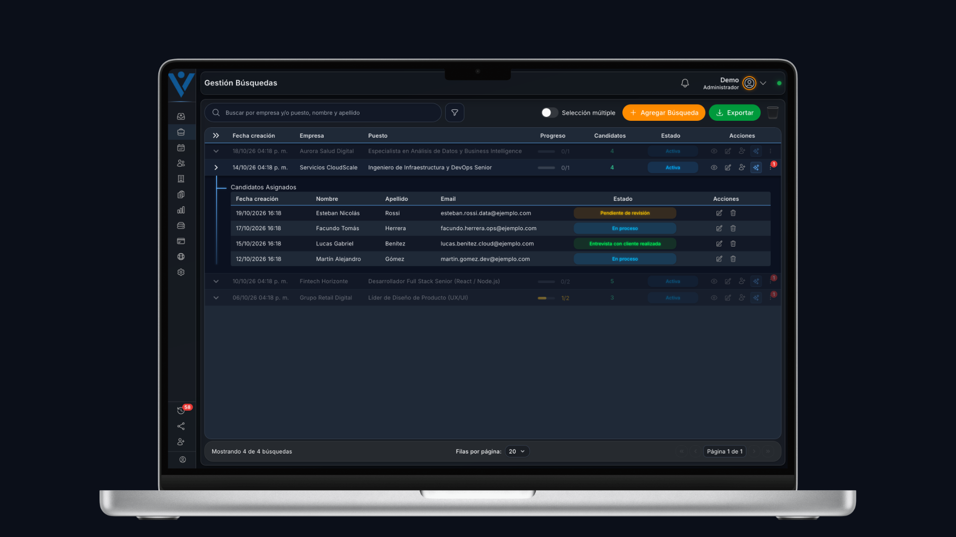
Task: Open the globe icon in the sidebar
Action: [181, 257]
